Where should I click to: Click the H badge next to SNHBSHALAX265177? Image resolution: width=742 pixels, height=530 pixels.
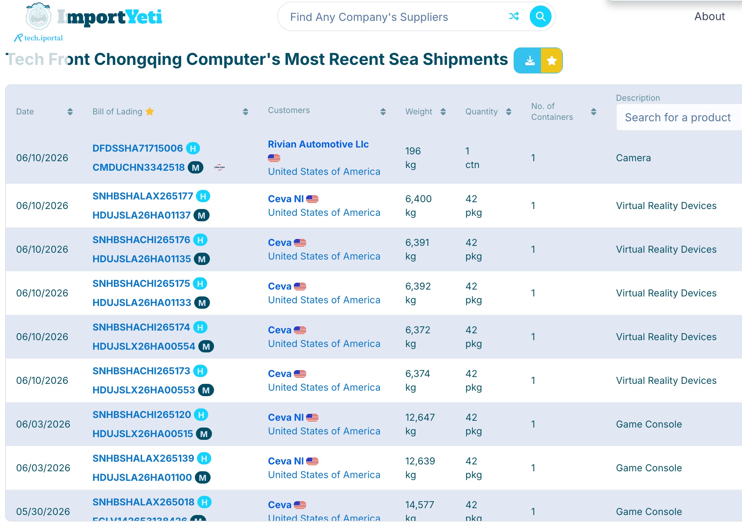tap(203, 196)
